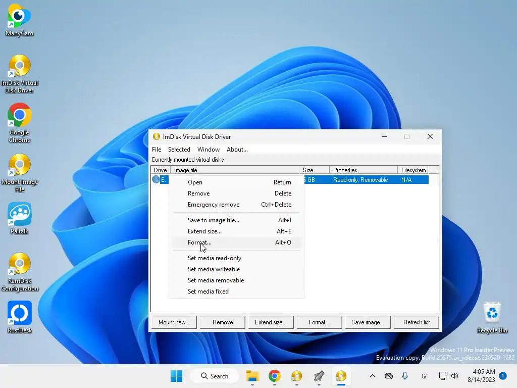Click the cloud sync tray icon

point(389,376)
